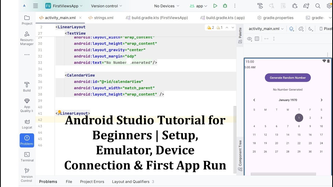The height and width of the screenshot is (187, 333).
Task: Open the Build tool window
Action: [x=27, y=87]
